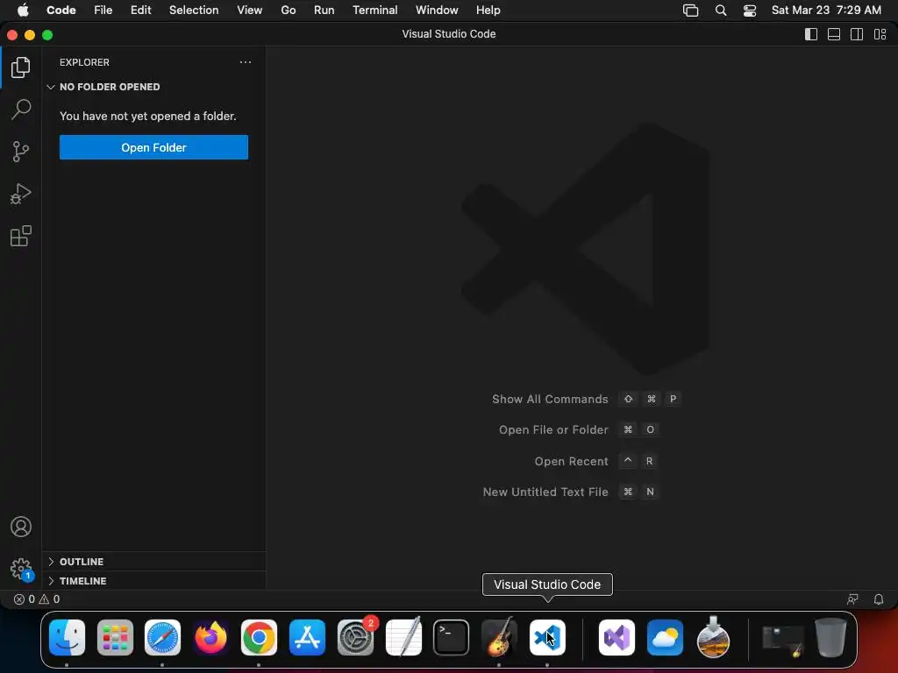Open the notifications bell in status bar

(x=879, y=599)
